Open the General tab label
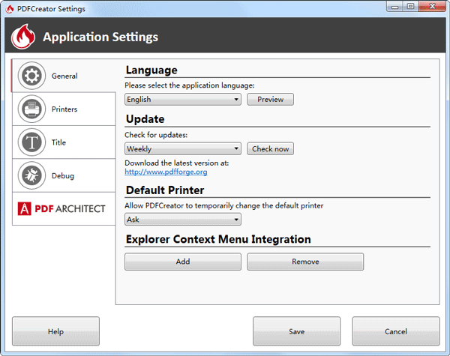450x356 pixels. [64, 76]
